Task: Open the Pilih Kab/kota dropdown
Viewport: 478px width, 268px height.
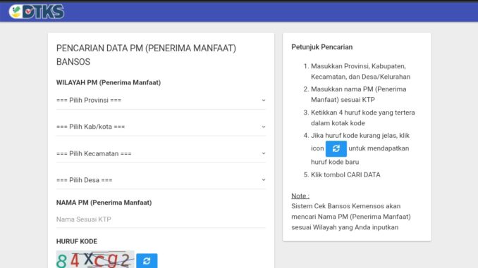Action: coord(161,127)
